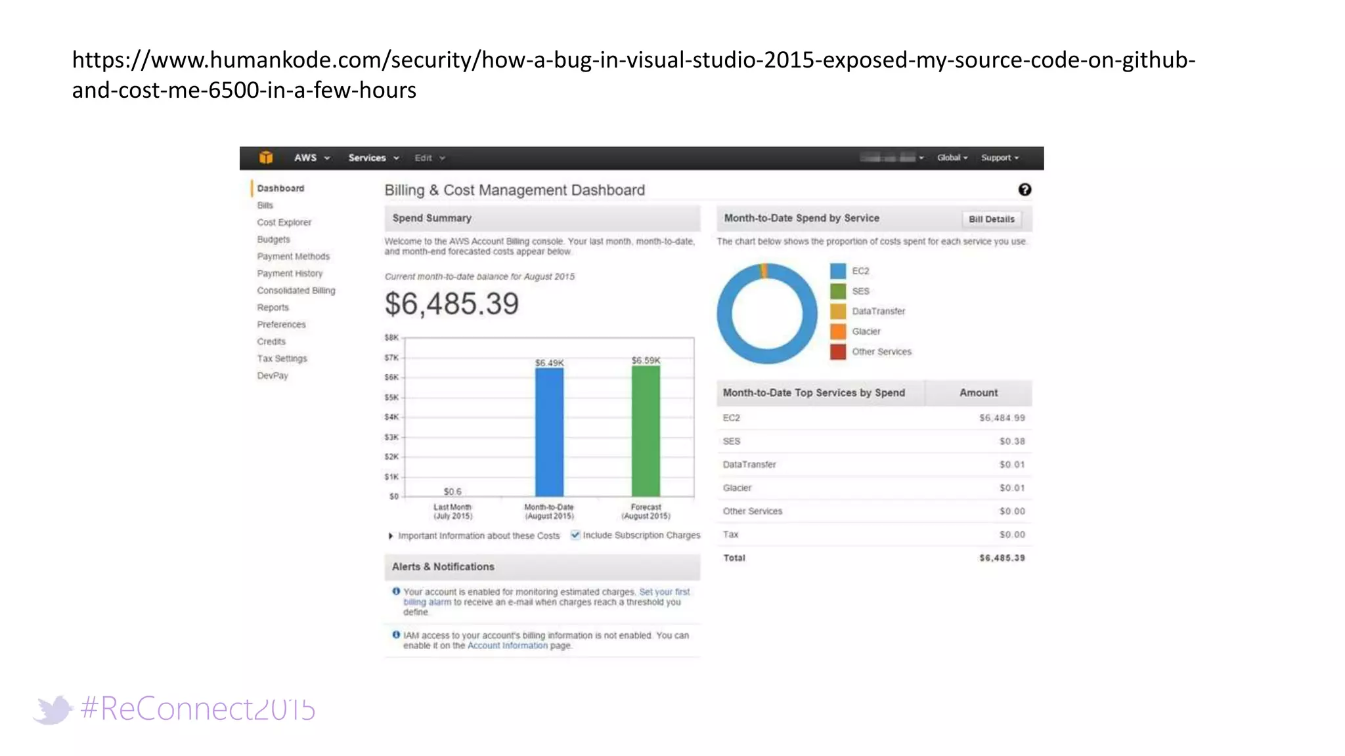Click the DataTransfer yellow legend swatch

point(838,311)
